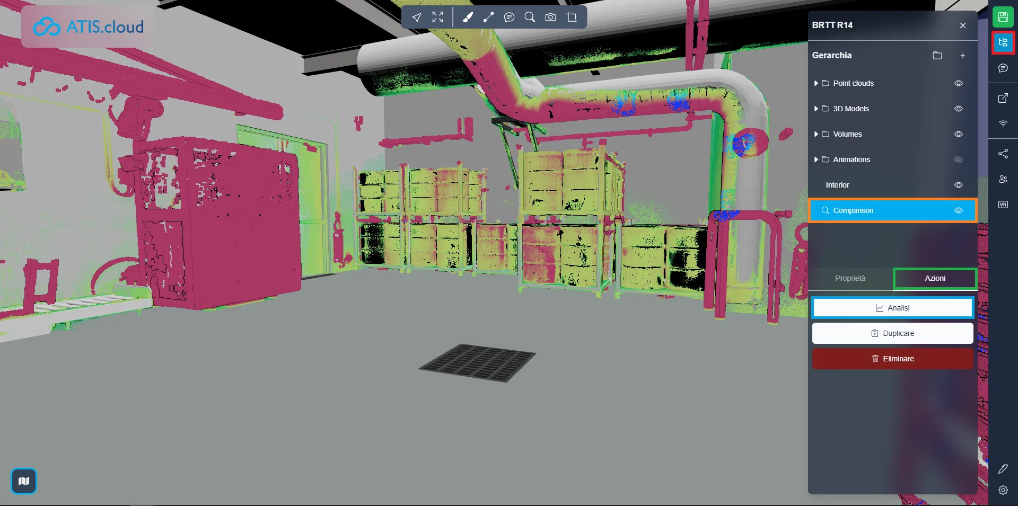The image size is (1018, 506).
Task: Take a screenshot with camera icon
Action: tap(551, 17)
